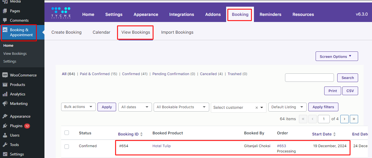Viewport: 372px width, 158px height.
Task: Go to the next page of bookings
Action: click(x=344, y=119)
